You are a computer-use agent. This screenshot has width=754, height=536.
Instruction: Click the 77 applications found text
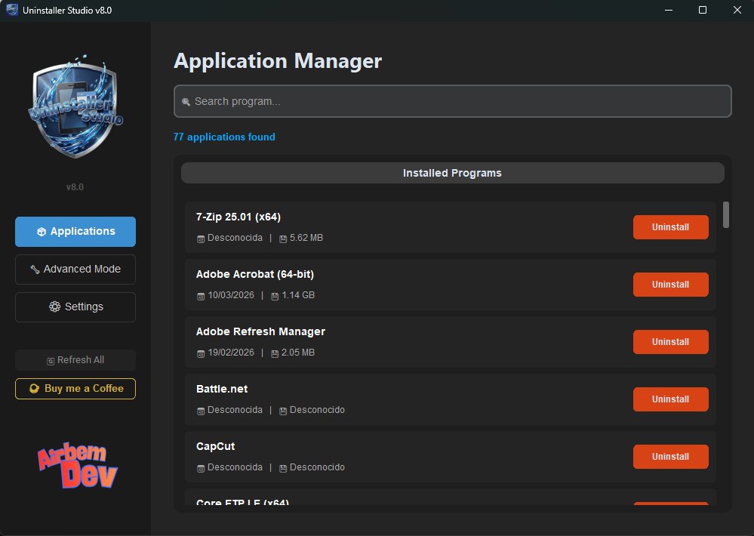pos(224,137)
